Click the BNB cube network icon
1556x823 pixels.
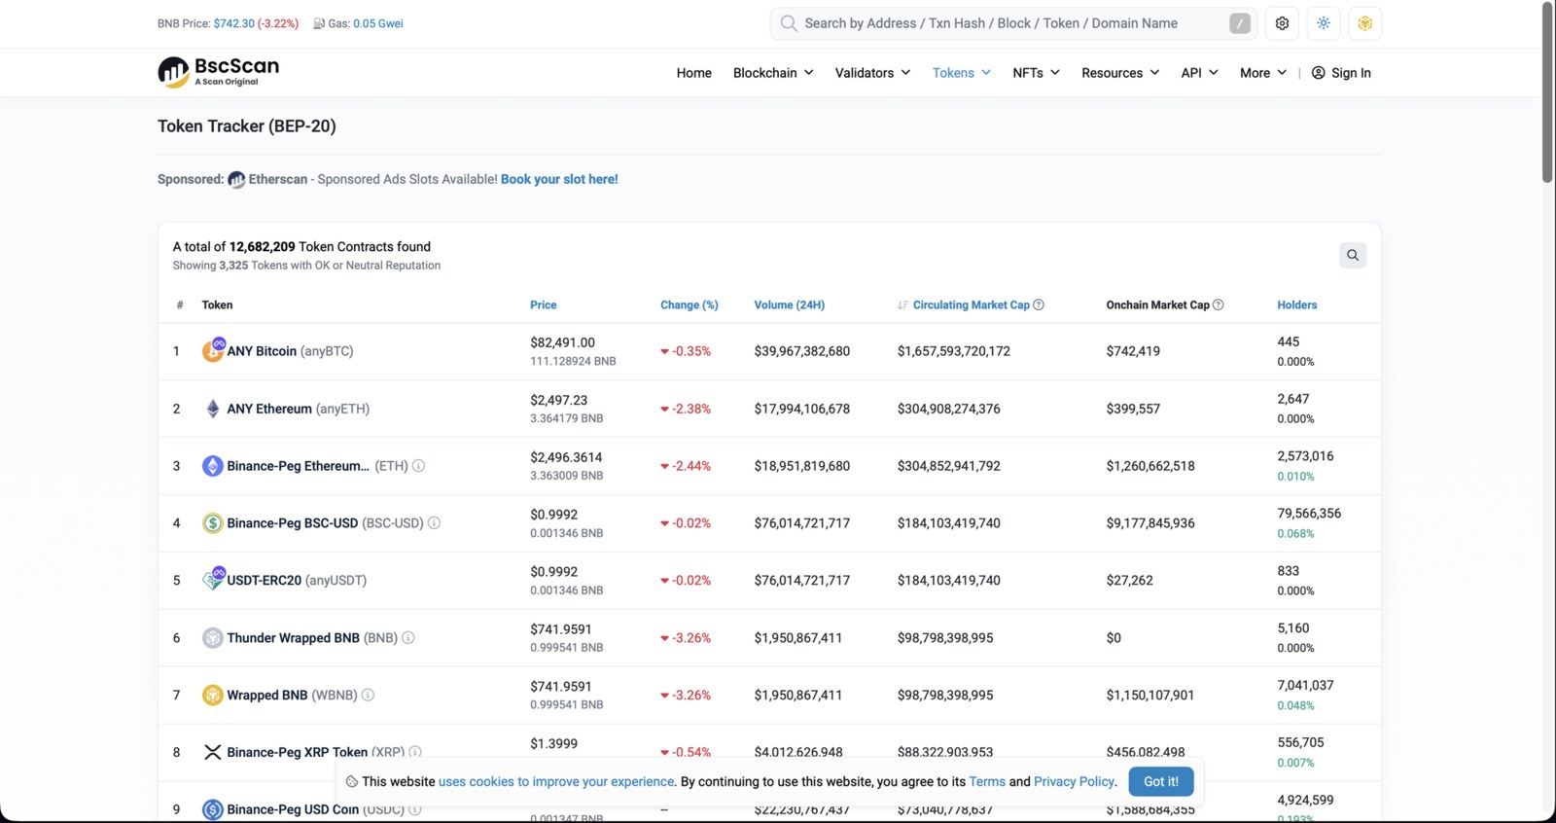(x=1365, y=23)
